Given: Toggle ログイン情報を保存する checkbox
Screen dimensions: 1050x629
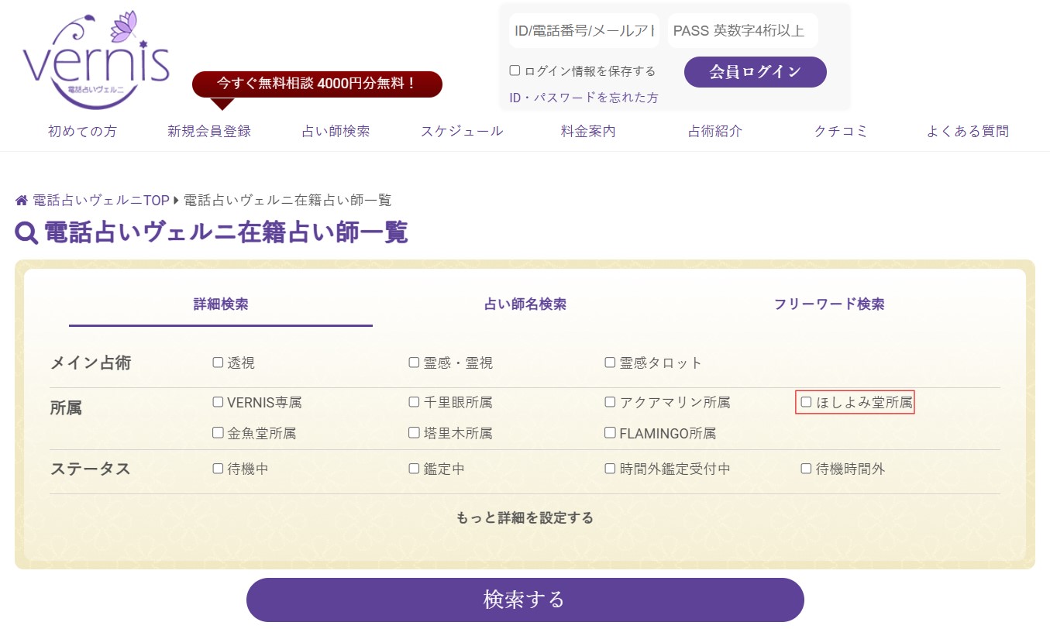Looking at the screenshot, I should click(x=515, y=70).
